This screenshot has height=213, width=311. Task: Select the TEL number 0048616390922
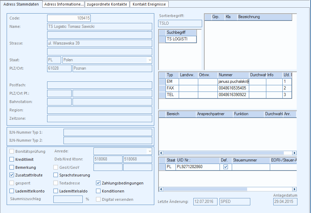pos(233,95)
